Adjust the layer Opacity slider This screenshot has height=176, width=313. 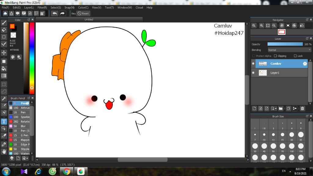tap(285, 44)
